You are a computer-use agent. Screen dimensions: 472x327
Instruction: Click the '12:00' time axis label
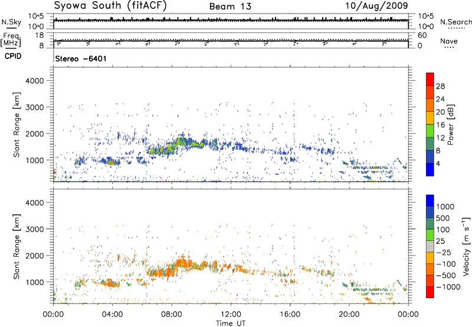(231, 315)
